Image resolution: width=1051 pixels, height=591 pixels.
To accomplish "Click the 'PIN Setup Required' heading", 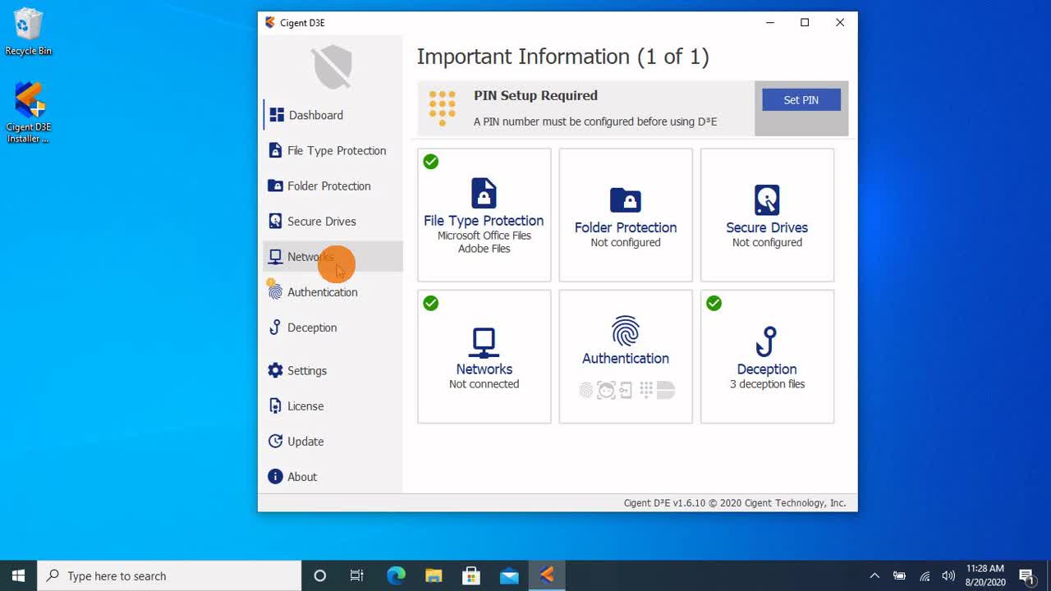I will 535,95.
